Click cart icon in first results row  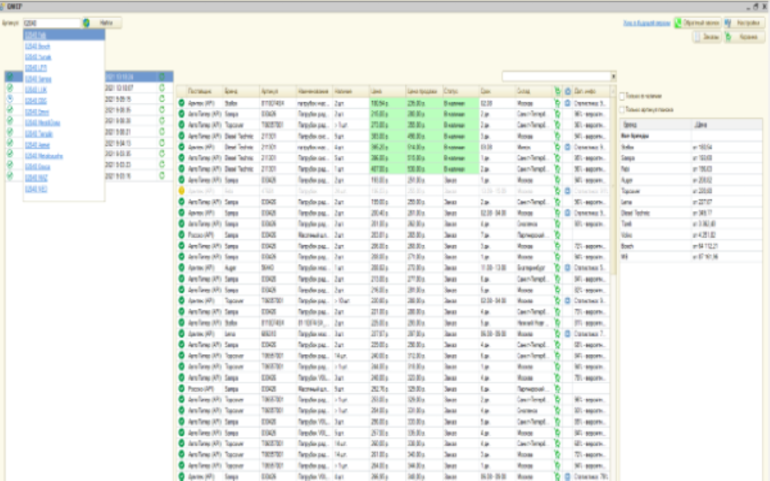pyautogui.click(x=557, y=103)
